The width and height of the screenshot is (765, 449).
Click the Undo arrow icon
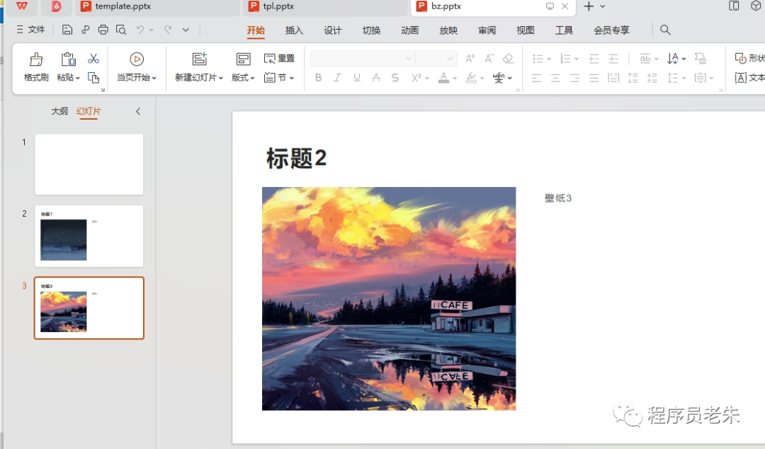pos(140,30)
